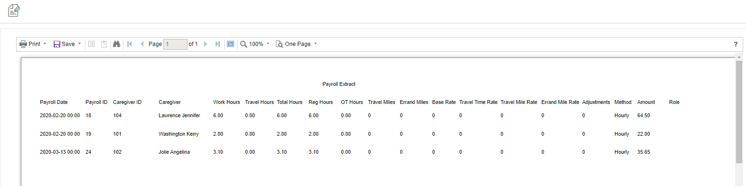Image resolution: width=746 pixels, height=186 pixels.
Task: Click the vertical scrollbar thumb
Action: click(739, 112)
